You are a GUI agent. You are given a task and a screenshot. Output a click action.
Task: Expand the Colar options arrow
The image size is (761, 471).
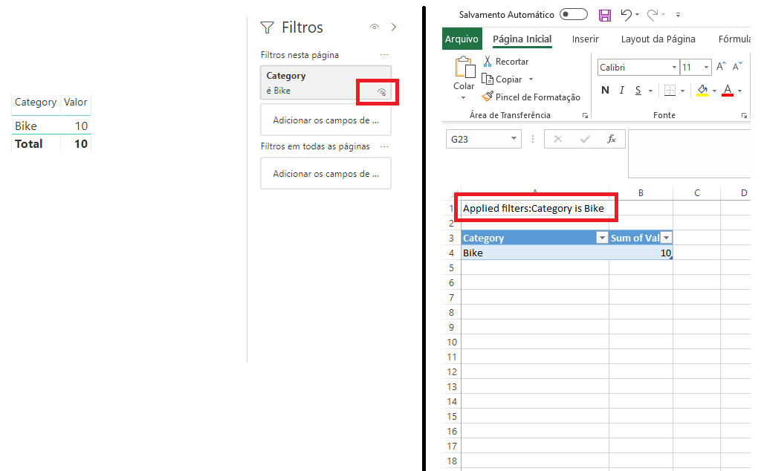464,98
